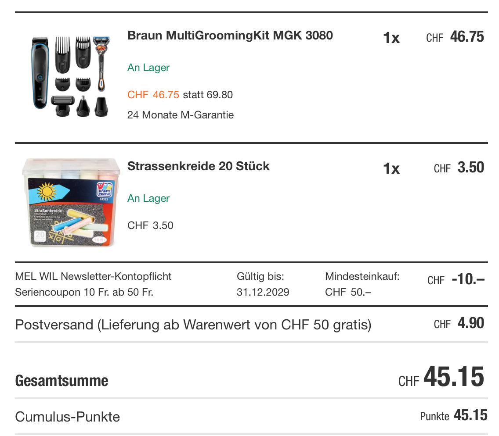
Task: Click the 1x quantity for Strassenkreide
Action: (391, 169)
